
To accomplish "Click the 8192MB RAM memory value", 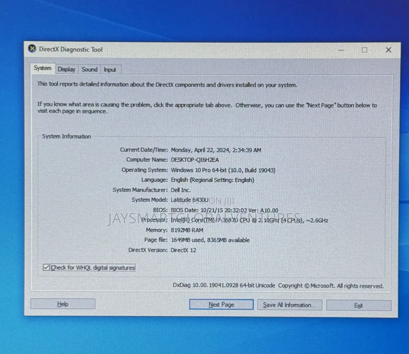I will (187, 230).
